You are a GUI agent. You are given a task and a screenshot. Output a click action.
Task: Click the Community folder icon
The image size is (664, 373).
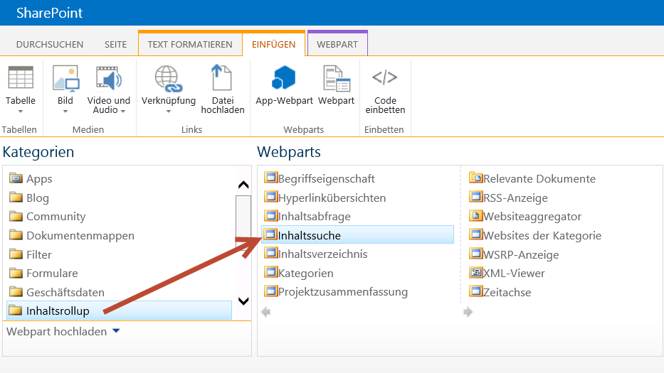click(16, 216)
